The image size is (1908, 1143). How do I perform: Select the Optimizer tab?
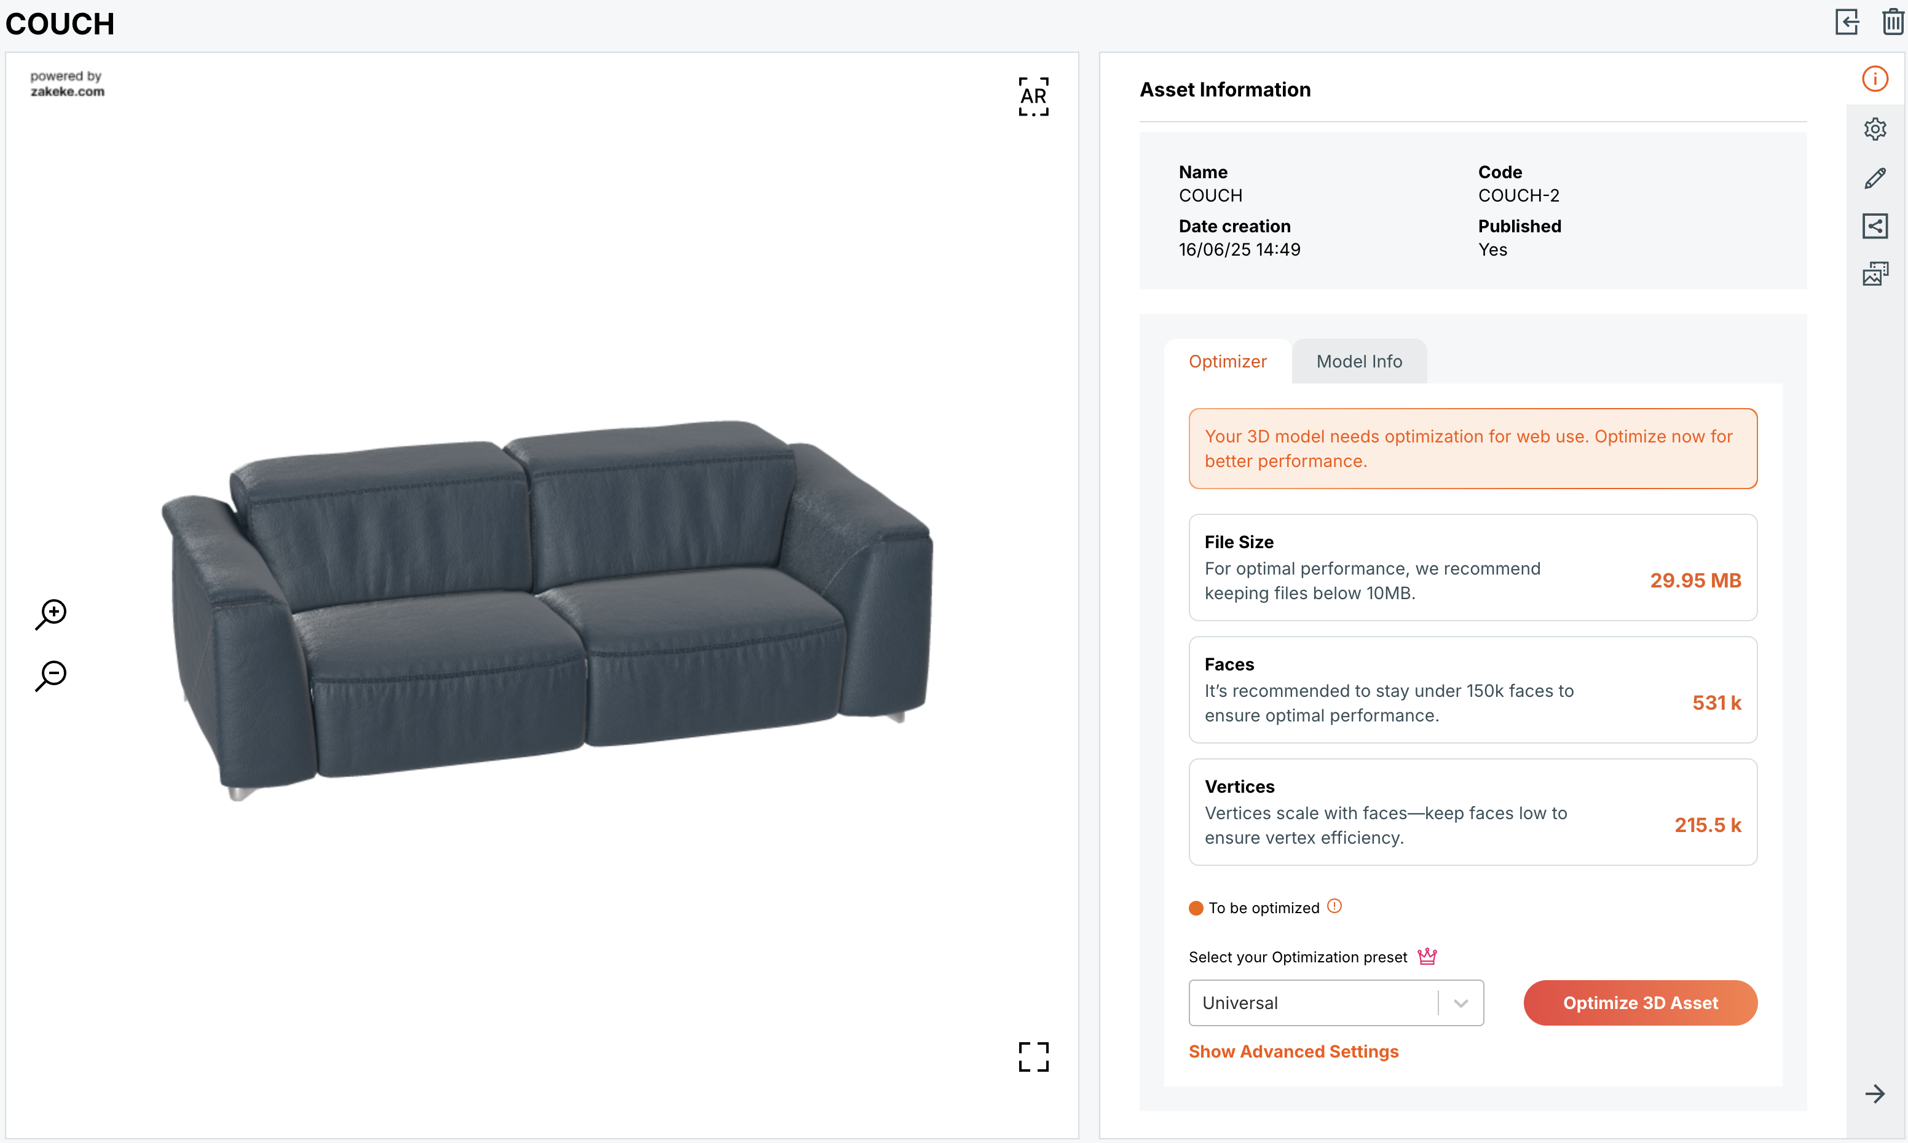tap(1227, 361)
